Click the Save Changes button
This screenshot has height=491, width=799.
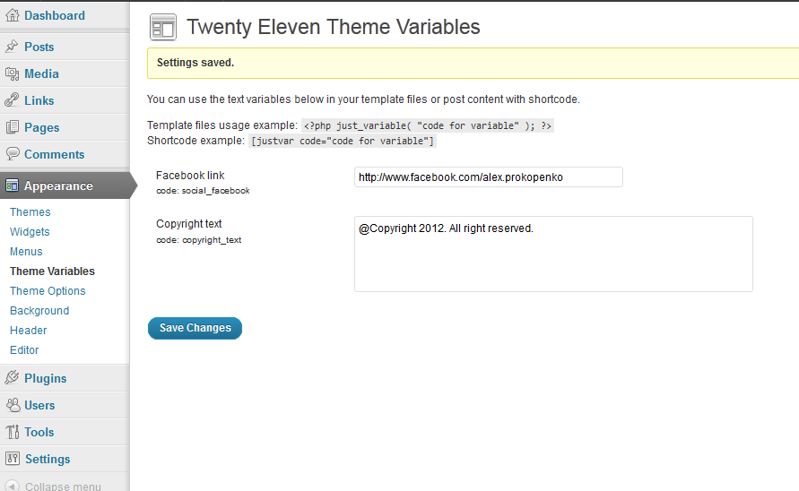[x=195, y=328]
